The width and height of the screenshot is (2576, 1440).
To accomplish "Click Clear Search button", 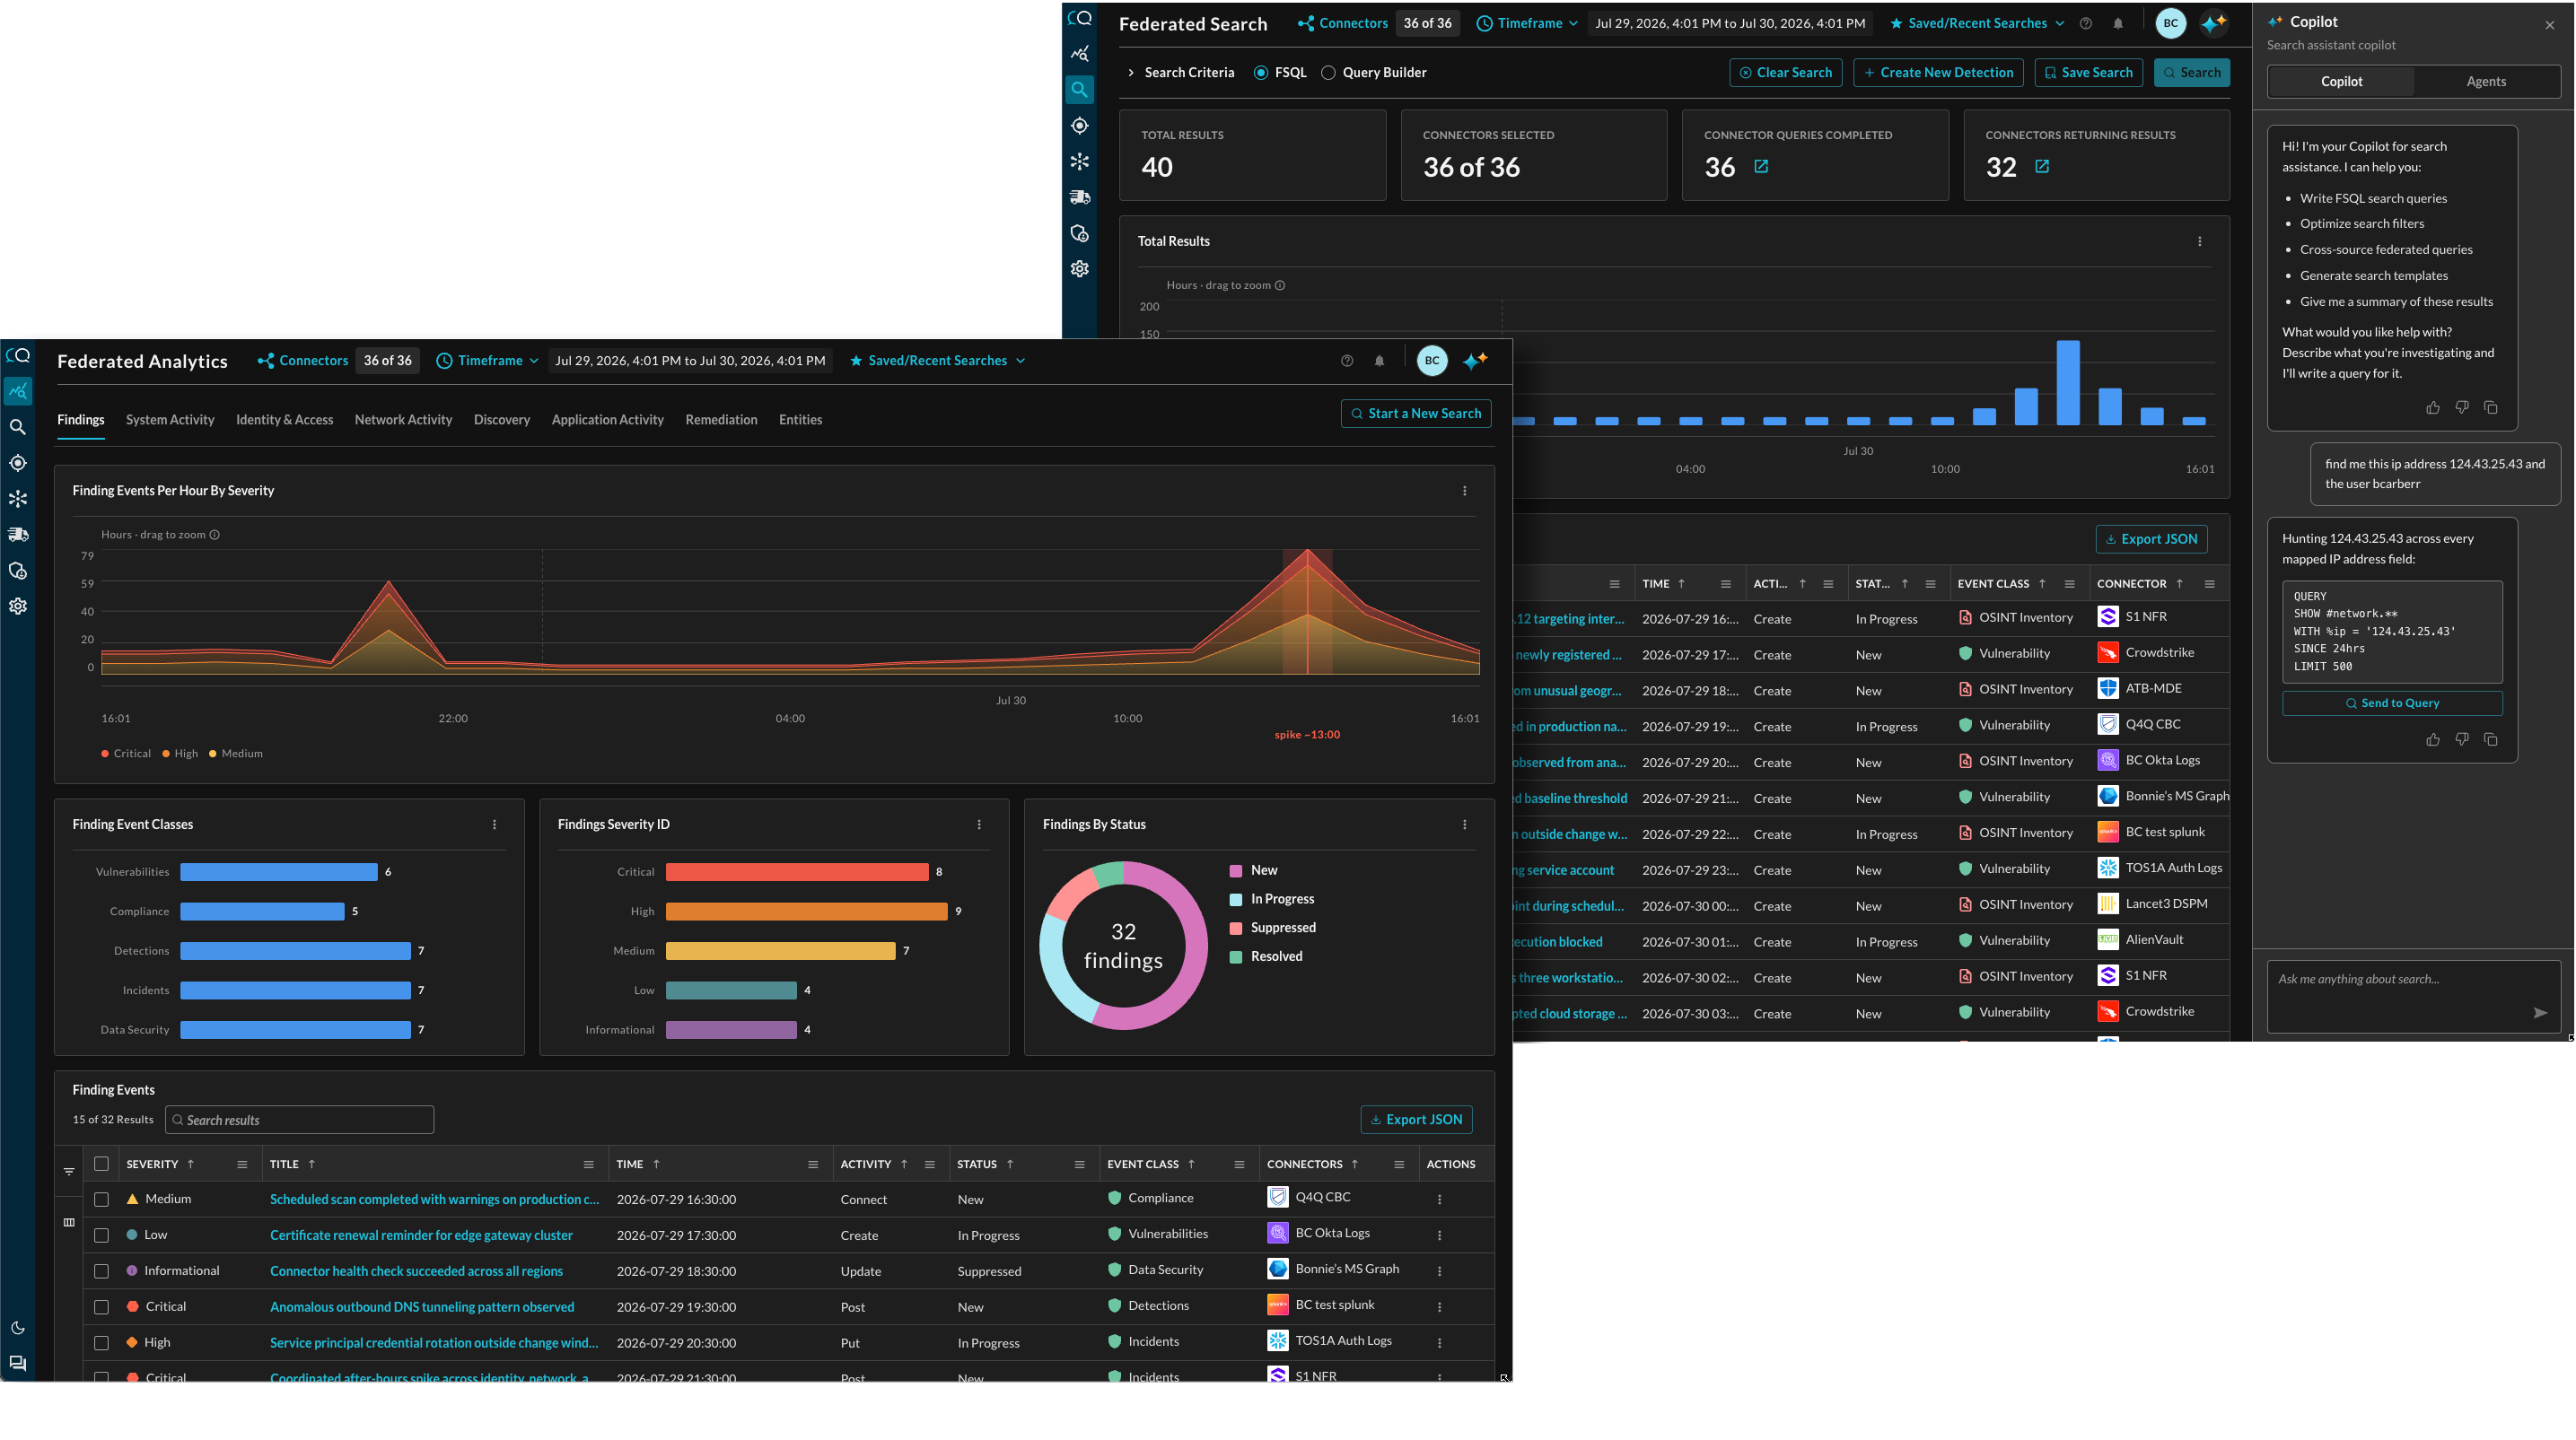I will [1785, 73].
